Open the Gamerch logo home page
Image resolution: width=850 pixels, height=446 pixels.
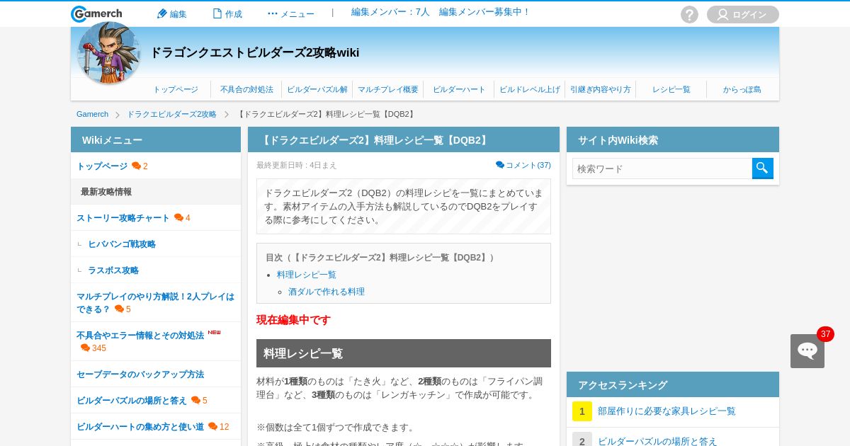pos(96,14)
